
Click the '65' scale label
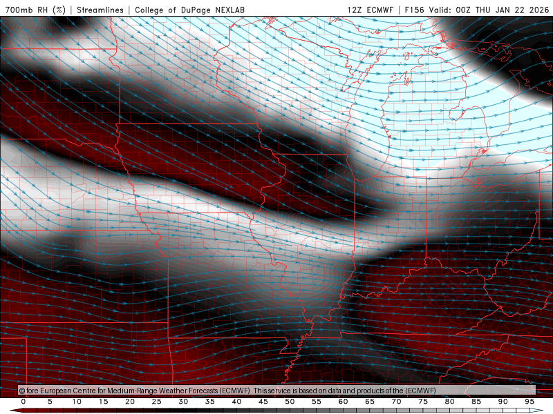[370, 402]
